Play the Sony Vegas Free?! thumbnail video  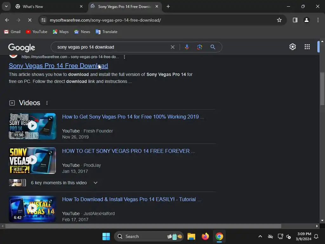(32, 160)
